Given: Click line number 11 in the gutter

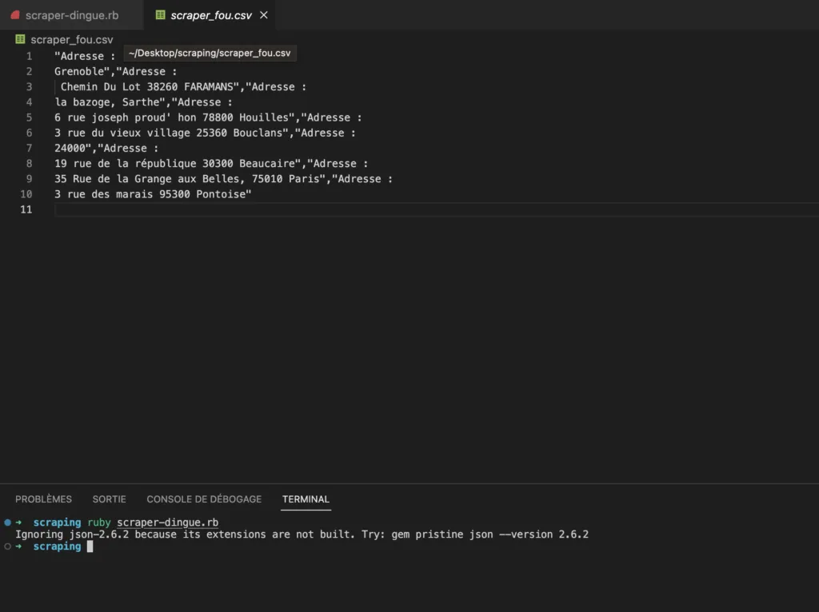Looking at the screenshot, I should (26, 209).
